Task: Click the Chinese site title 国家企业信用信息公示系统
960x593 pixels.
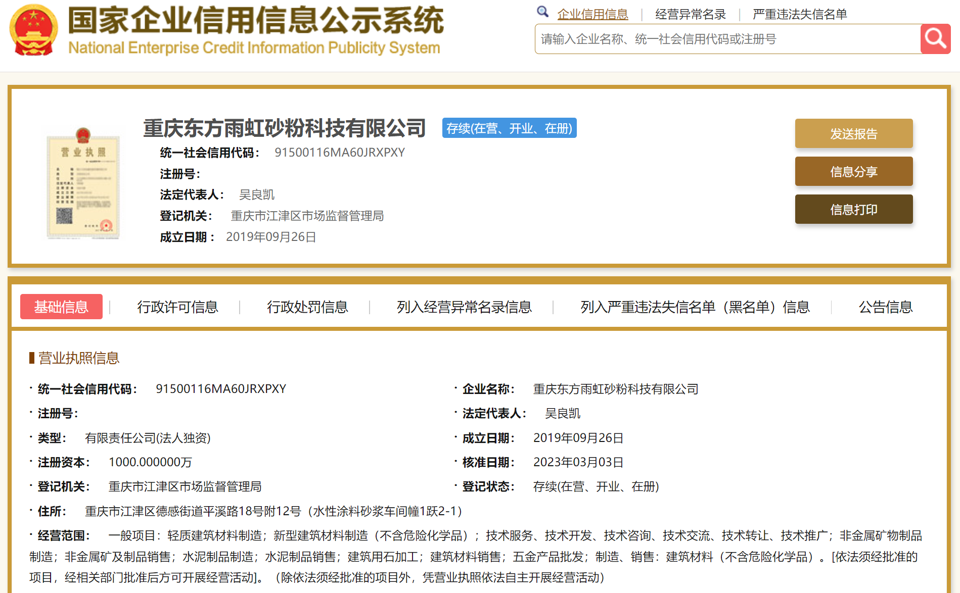Action: [x=256, y=20]
